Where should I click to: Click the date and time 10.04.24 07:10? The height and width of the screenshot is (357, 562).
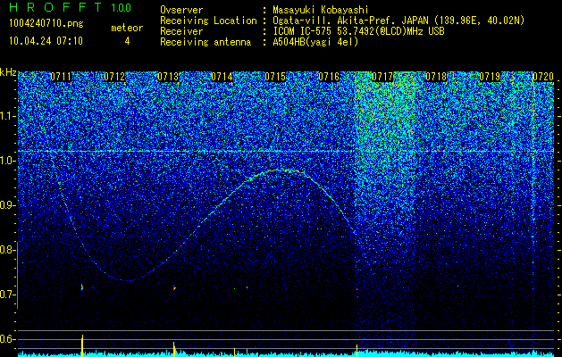click(46, 41)
